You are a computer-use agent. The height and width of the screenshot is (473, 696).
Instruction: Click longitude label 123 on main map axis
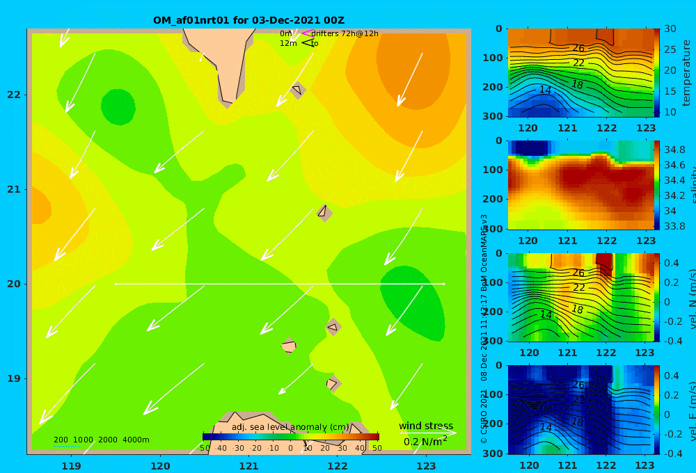tap(426, 466)
